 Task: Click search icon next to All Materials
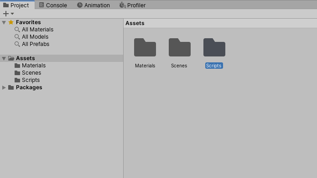pyautogui.click(x=17, y=30)
